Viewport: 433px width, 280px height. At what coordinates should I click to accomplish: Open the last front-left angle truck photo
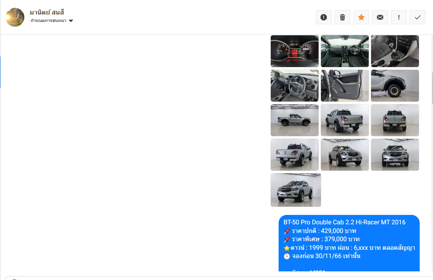coord(296,190)
